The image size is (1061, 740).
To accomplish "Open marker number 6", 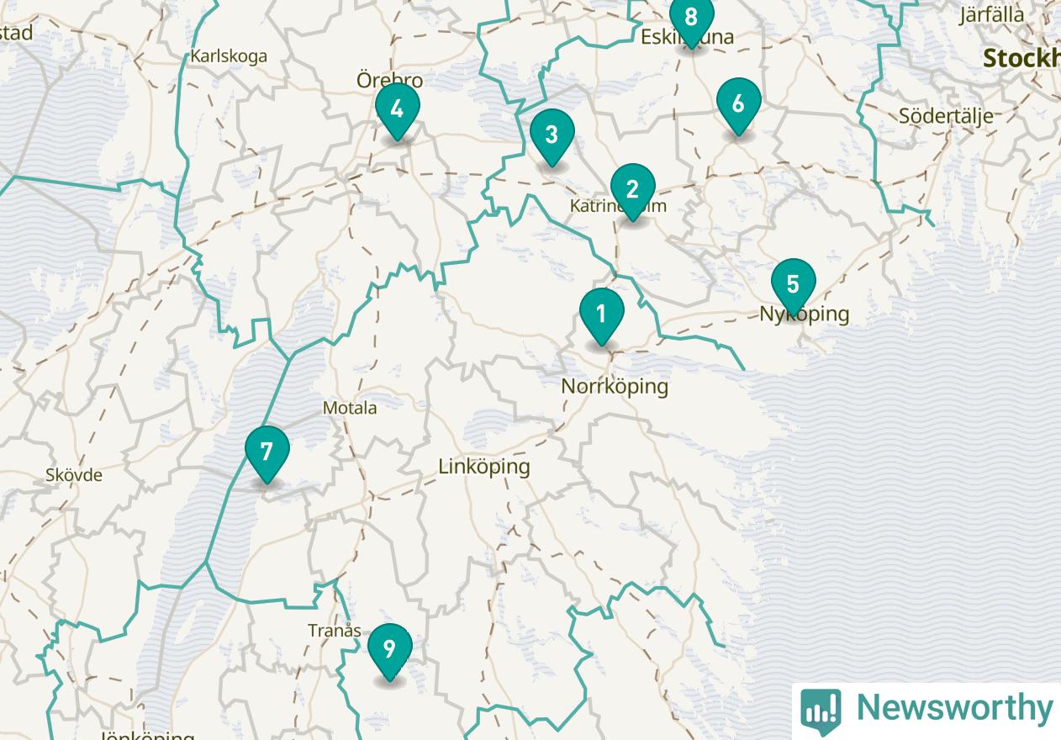I will tap(739, 106).
